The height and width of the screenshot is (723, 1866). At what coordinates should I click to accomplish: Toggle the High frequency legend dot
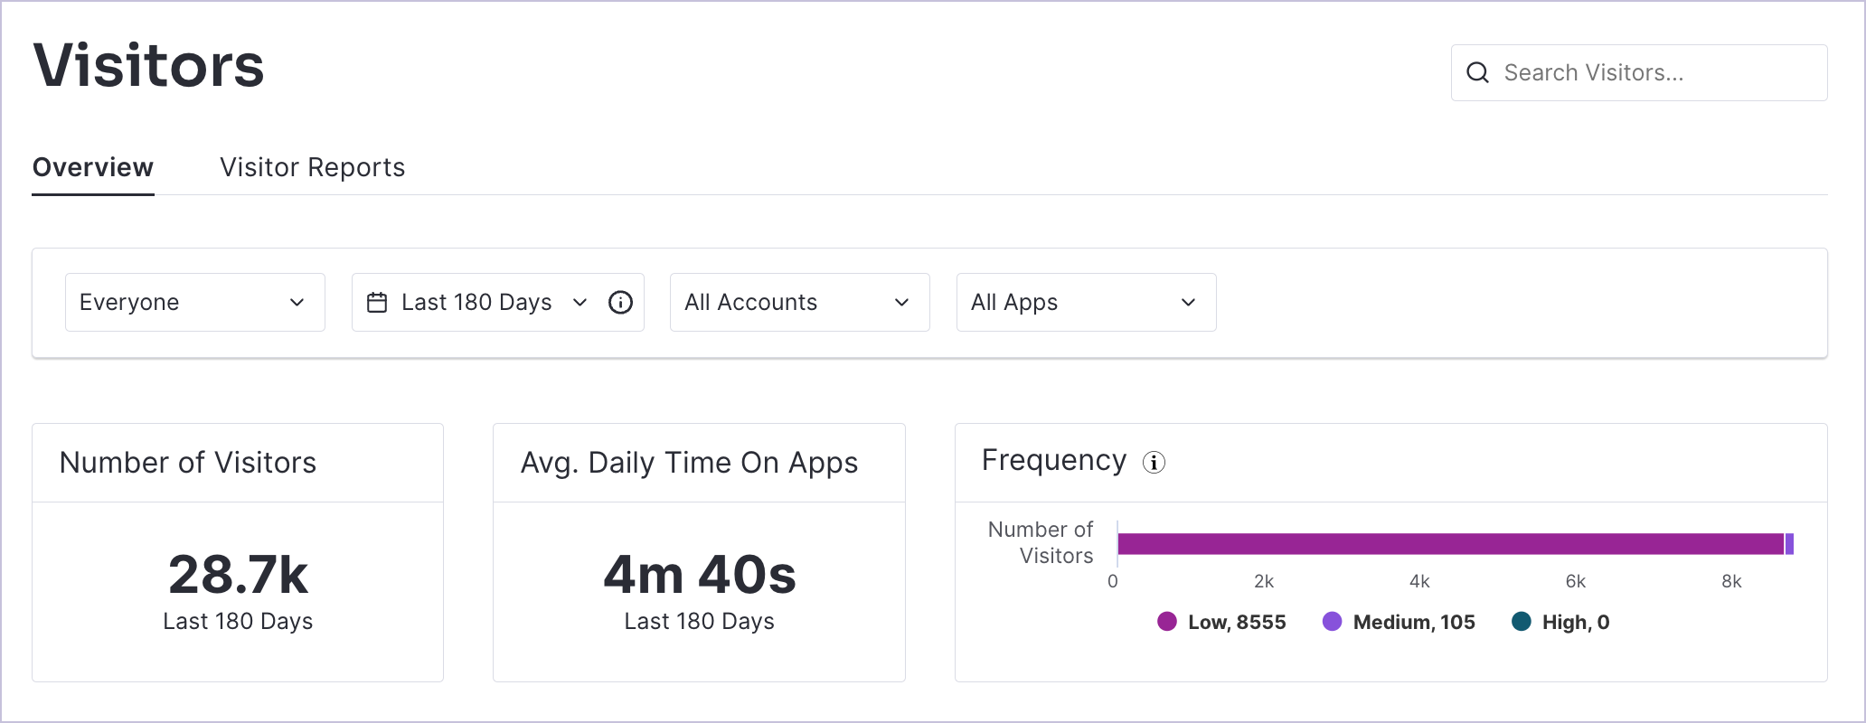(x=1522, y=622)
